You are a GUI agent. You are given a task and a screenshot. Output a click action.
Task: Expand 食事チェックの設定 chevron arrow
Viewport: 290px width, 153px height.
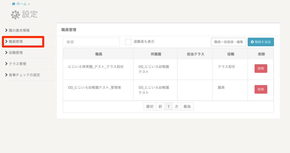pyautogui.click(x=7, y=75)
